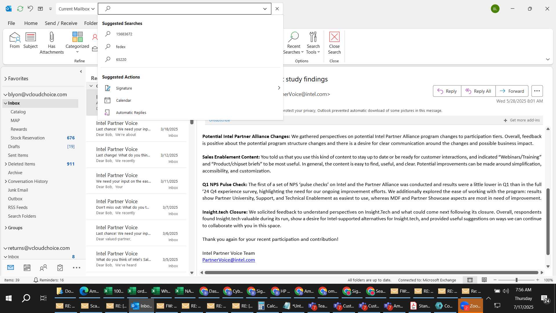This screenshot has height=313, width=556.
Task: Select suggested search 65220
Action: (190, 59)
